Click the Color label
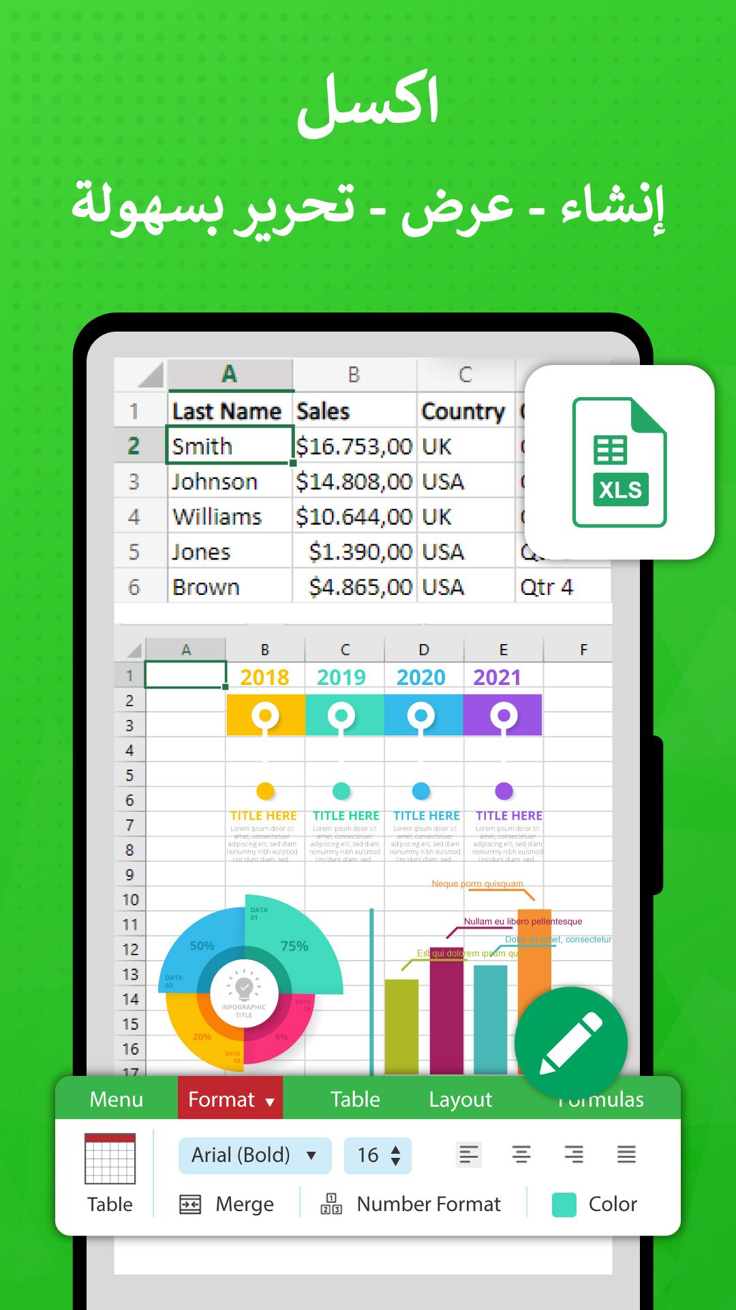Screen dimensions: 736x1310 [x=613, y=1204]
